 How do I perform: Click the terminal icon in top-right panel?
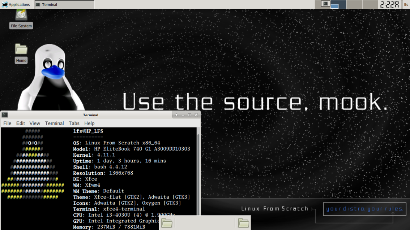[x=325, y=4]
